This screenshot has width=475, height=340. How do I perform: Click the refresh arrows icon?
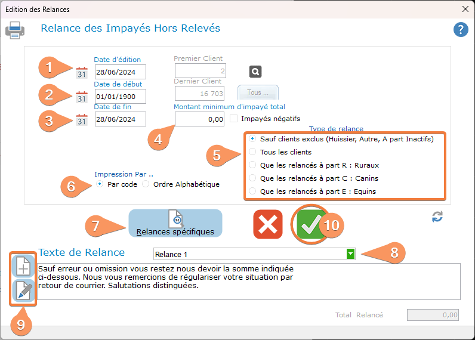[437, 217]
